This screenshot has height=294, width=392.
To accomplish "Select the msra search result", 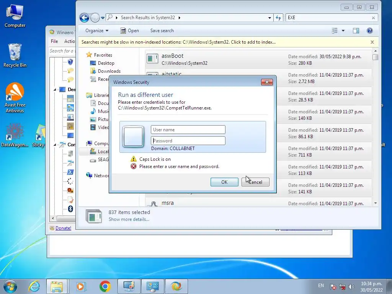I will click(258, 203).
